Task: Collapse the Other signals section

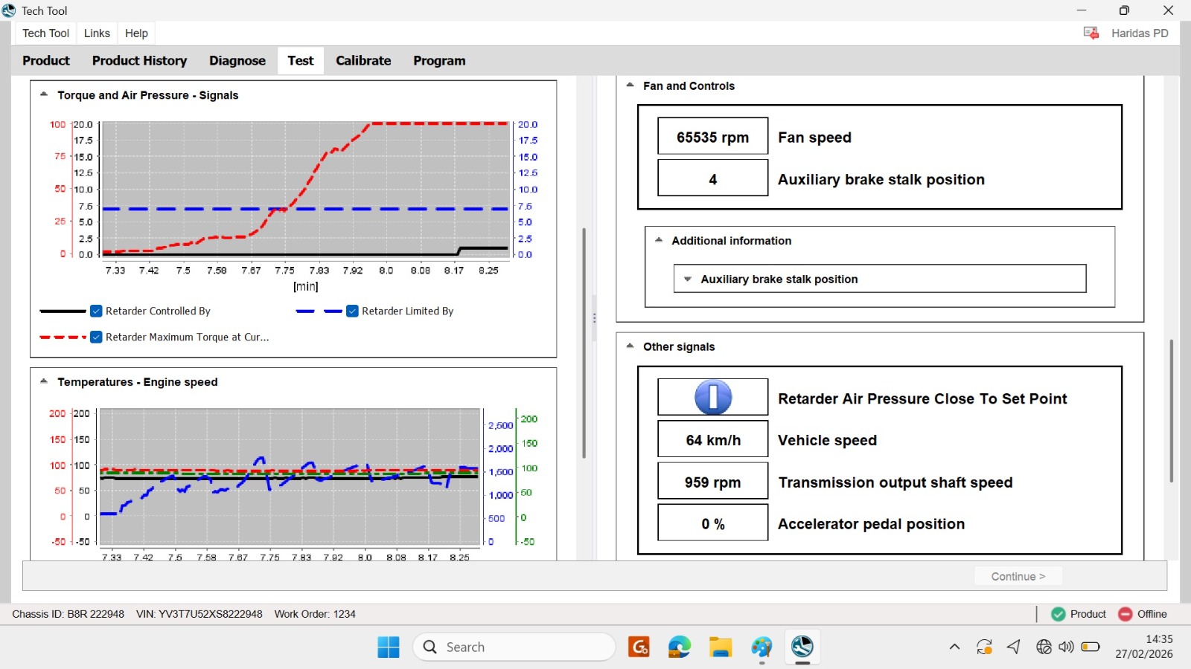Action: point(630,346)
